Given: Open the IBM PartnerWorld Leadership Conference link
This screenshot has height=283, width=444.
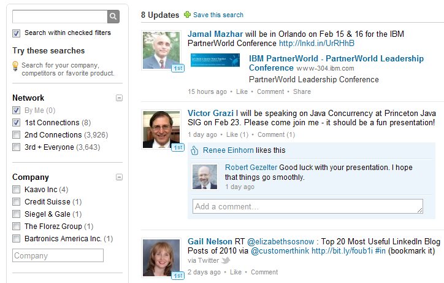Looking at the screenshot, I should 336,63.
